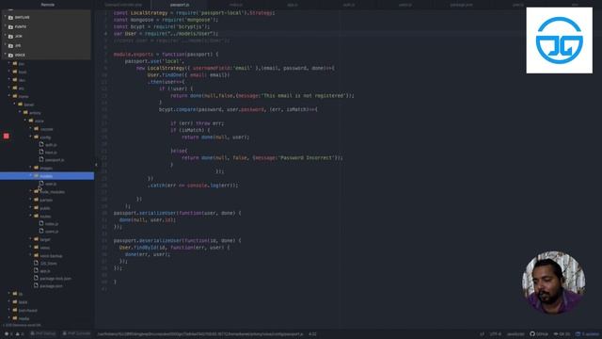The height and width of the screenshot is (339, 602).
Task: Open the file path in status bar
Action: click(x=199, y=334)
